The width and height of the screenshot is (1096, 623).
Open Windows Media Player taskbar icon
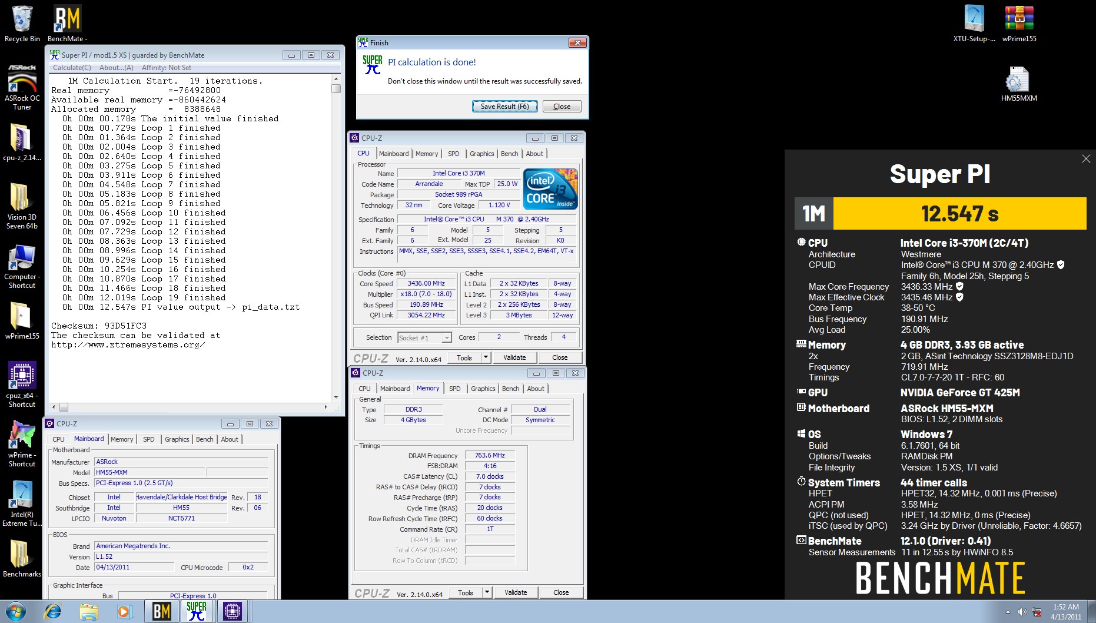[124, 612]
